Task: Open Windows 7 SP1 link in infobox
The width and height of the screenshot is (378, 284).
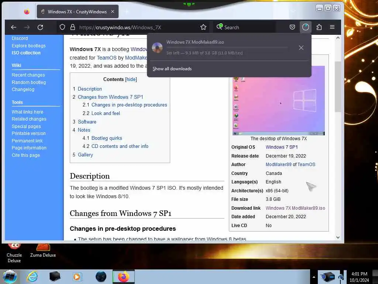Action: [x=282, y=147]
